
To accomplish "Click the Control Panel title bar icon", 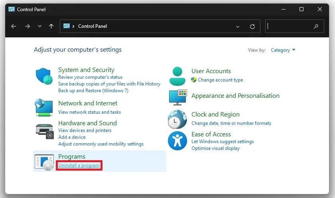I will pos(12,9).
